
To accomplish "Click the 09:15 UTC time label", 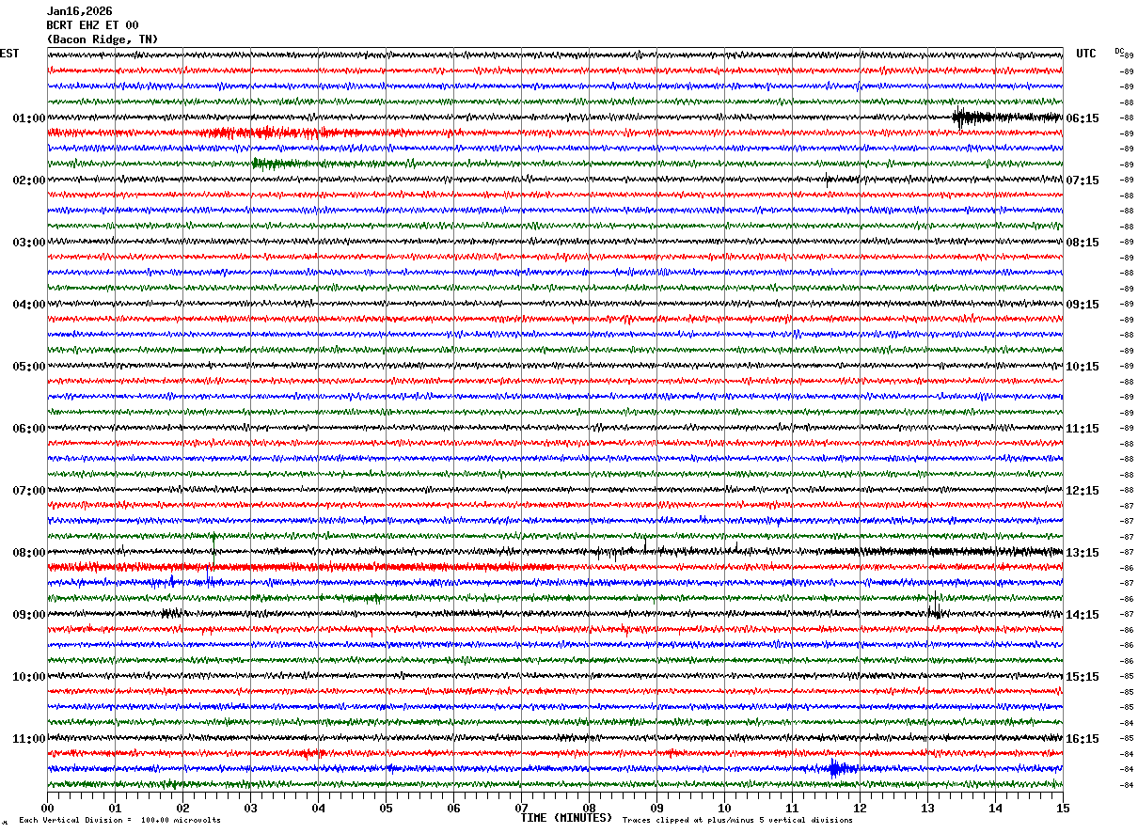I will click(1083, 305).
